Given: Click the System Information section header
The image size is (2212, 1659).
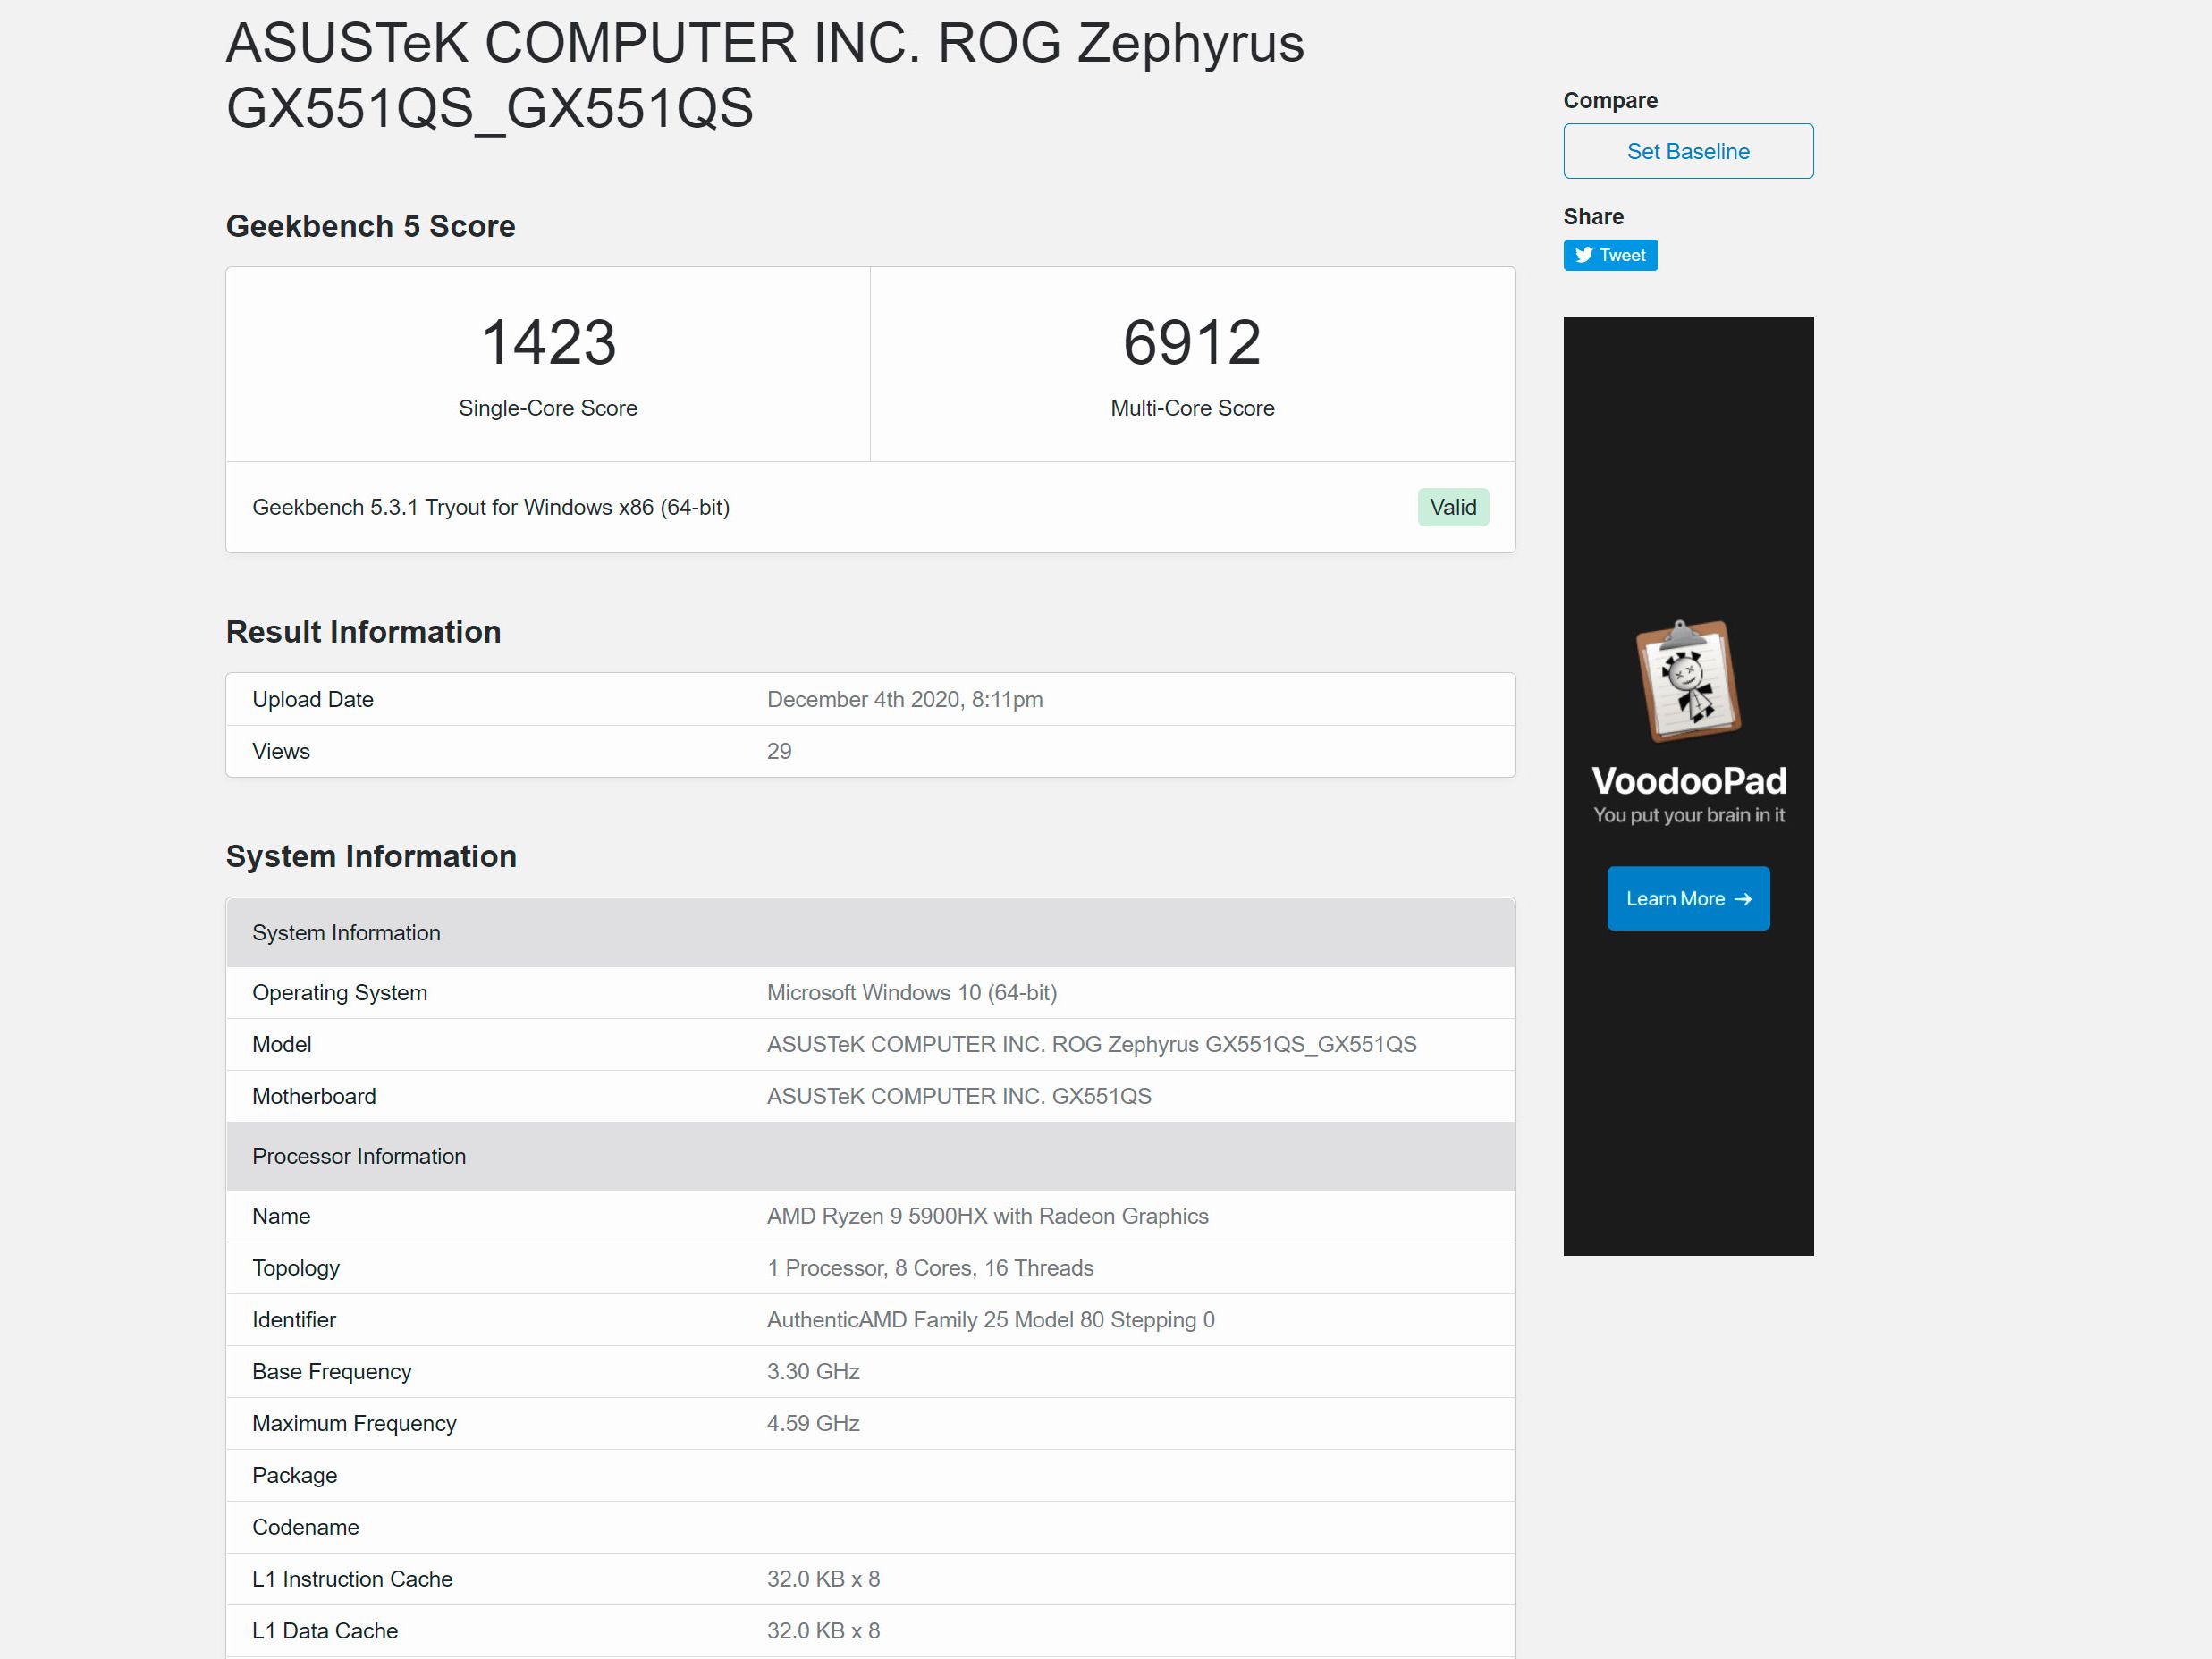Looking at the screenshot, I should (x=371, y=856).
